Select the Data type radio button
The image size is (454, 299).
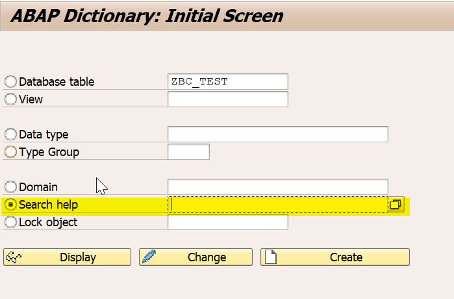tap(10, 135)
